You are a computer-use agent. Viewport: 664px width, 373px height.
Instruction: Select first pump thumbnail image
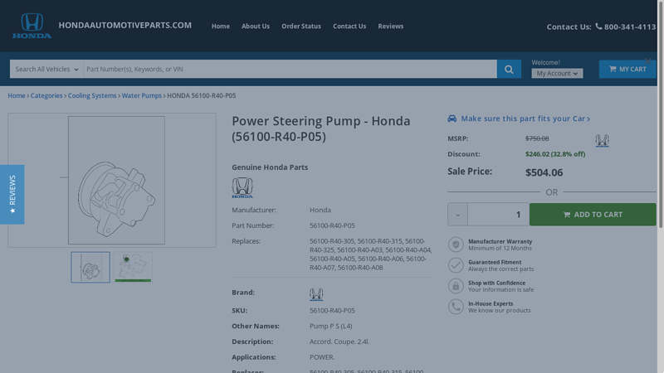tap(90, 267)
